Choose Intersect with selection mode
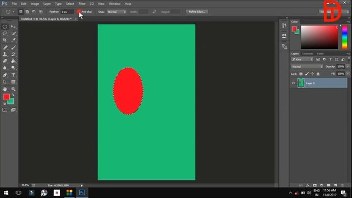 pyautogui.click(x=41, y=12)
